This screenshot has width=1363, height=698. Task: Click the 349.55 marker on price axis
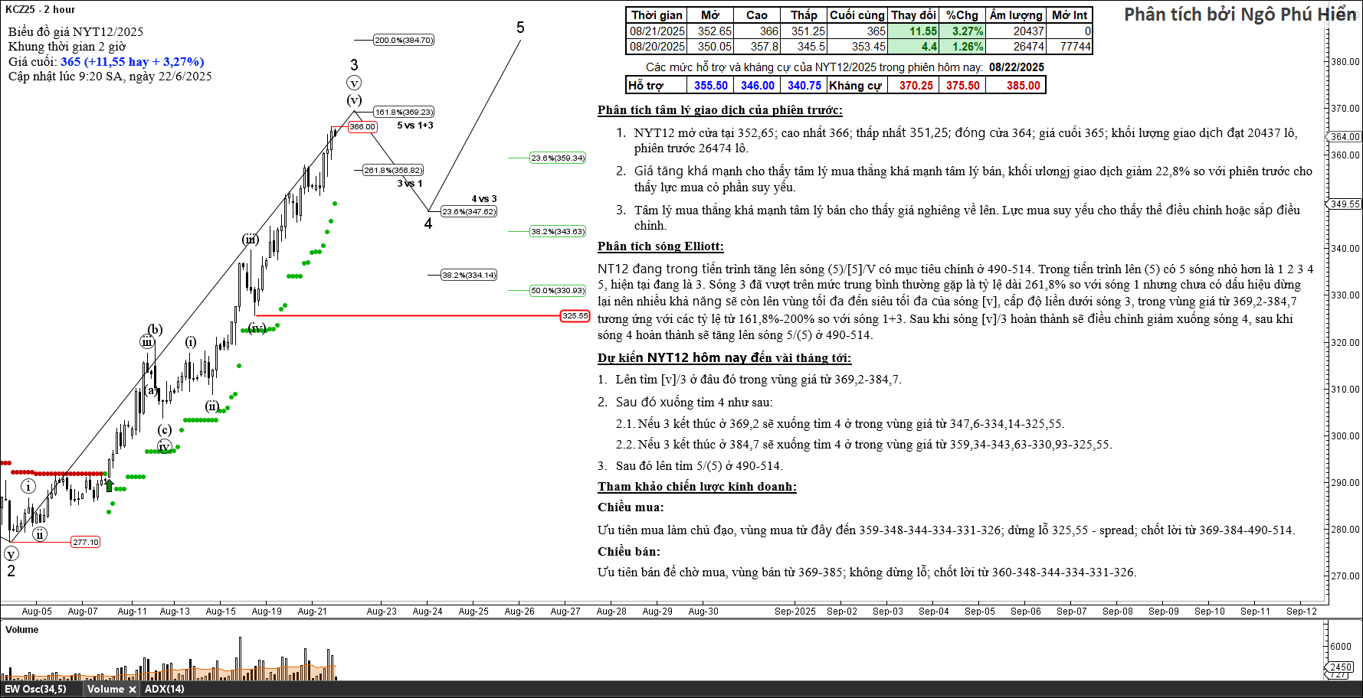click(x=1345, y=204)
